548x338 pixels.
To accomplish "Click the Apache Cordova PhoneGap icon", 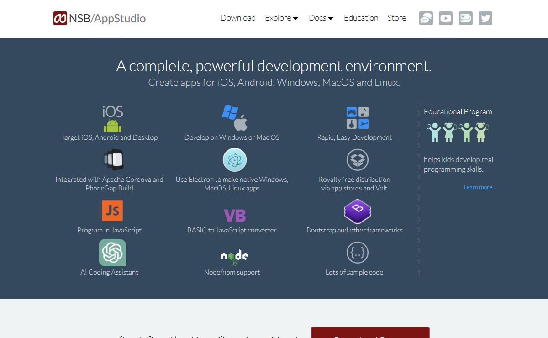I will click(x=113, y=160).
